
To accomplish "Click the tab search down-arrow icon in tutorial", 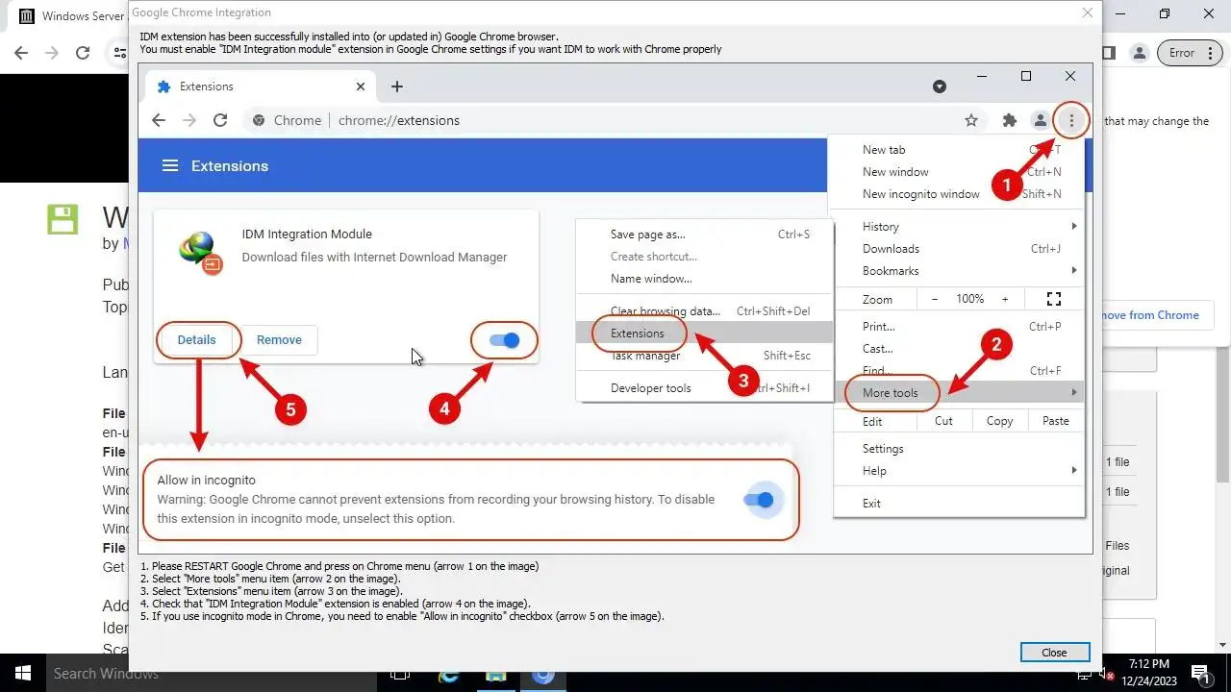I will point(940,86).
